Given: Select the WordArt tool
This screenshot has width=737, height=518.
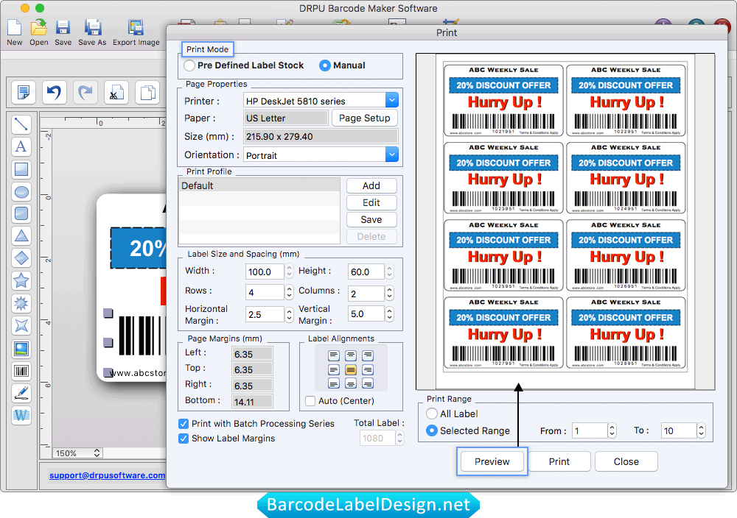Looking at the screenshot, I should [21, 415].
